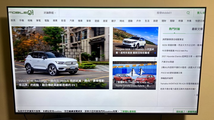Open the 市集 category
Viewport: 214px width, 120px height.
pos(189,21)
